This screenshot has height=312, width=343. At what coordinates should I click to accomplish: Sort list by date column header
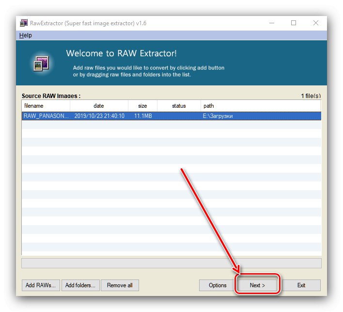(x=99, y=106)
